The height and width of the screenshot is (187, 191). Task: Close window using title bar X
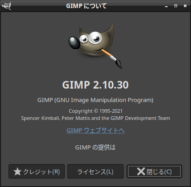[x=185, y=6]
